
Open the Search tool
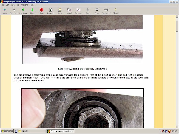(69, 10)
